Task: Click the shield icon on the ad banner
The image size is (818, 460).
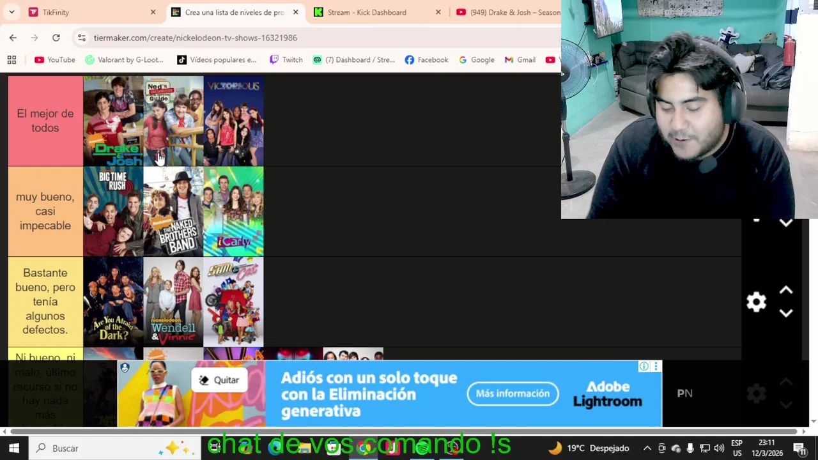Action: pyautogui.click(x=125, y=368)
